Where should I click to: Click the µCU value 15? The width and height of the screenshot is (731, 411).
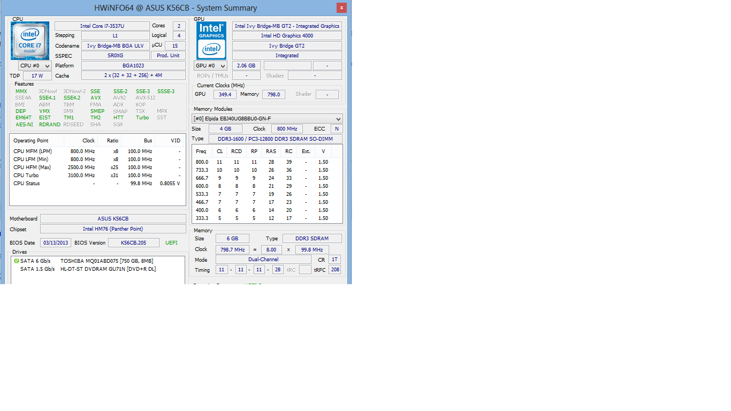click(x=175, y=46)
